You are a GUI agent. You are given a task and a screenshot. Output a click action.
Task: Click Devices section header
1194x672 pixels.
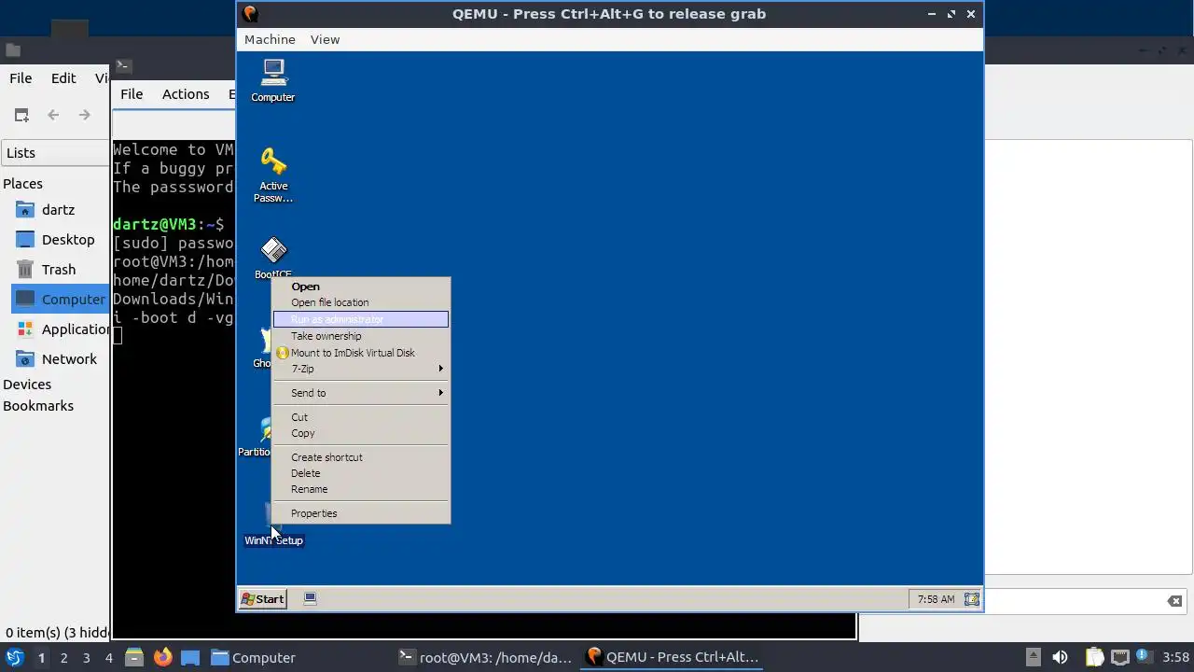click(x=27, y=385)
